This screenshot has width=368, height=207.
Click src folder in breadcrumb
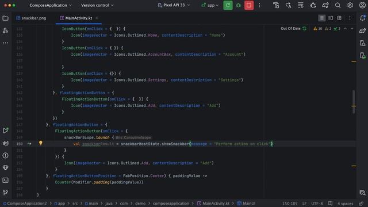(75, 204)
